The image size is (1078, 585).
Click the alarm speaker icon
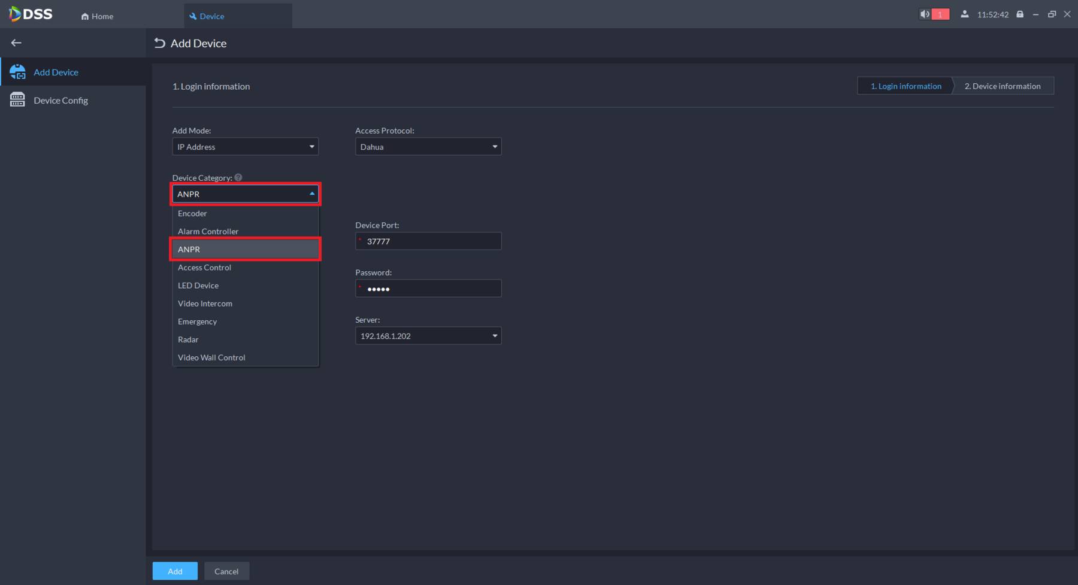pos(925,14)
